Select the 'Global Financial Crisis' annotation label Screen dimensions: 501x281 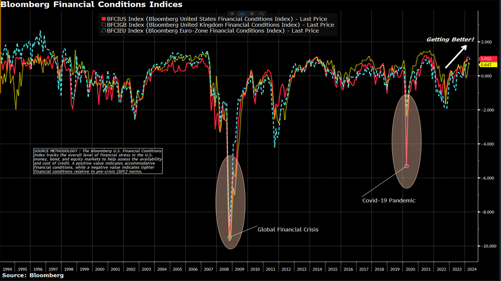coord(288,229)
